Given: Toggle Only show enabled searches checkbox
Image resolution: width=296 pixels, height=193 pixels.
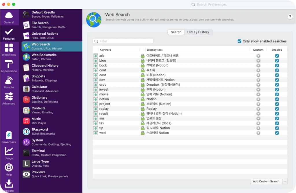Looking at the screenshot, I should [x=239, y=41].
